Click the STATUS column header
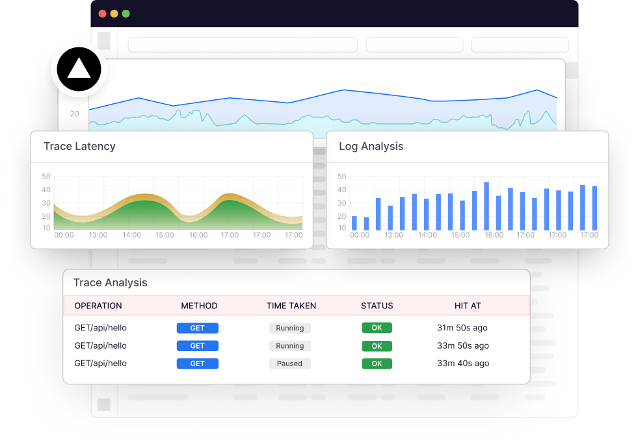The image size is (638, 446). coord(377,306)
